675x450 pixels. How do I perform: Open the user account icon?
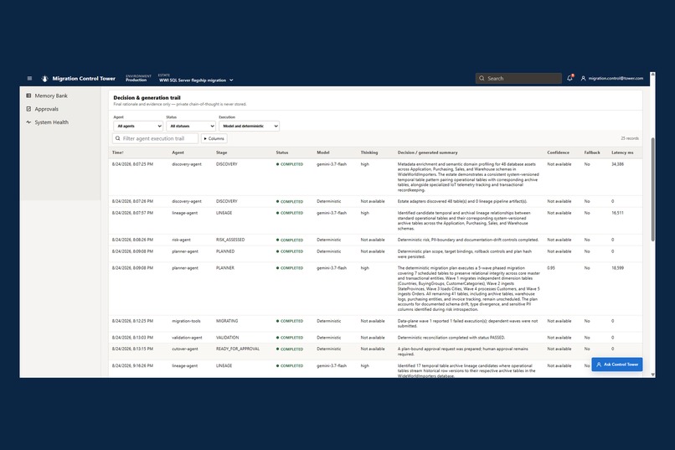click(584, 79)
